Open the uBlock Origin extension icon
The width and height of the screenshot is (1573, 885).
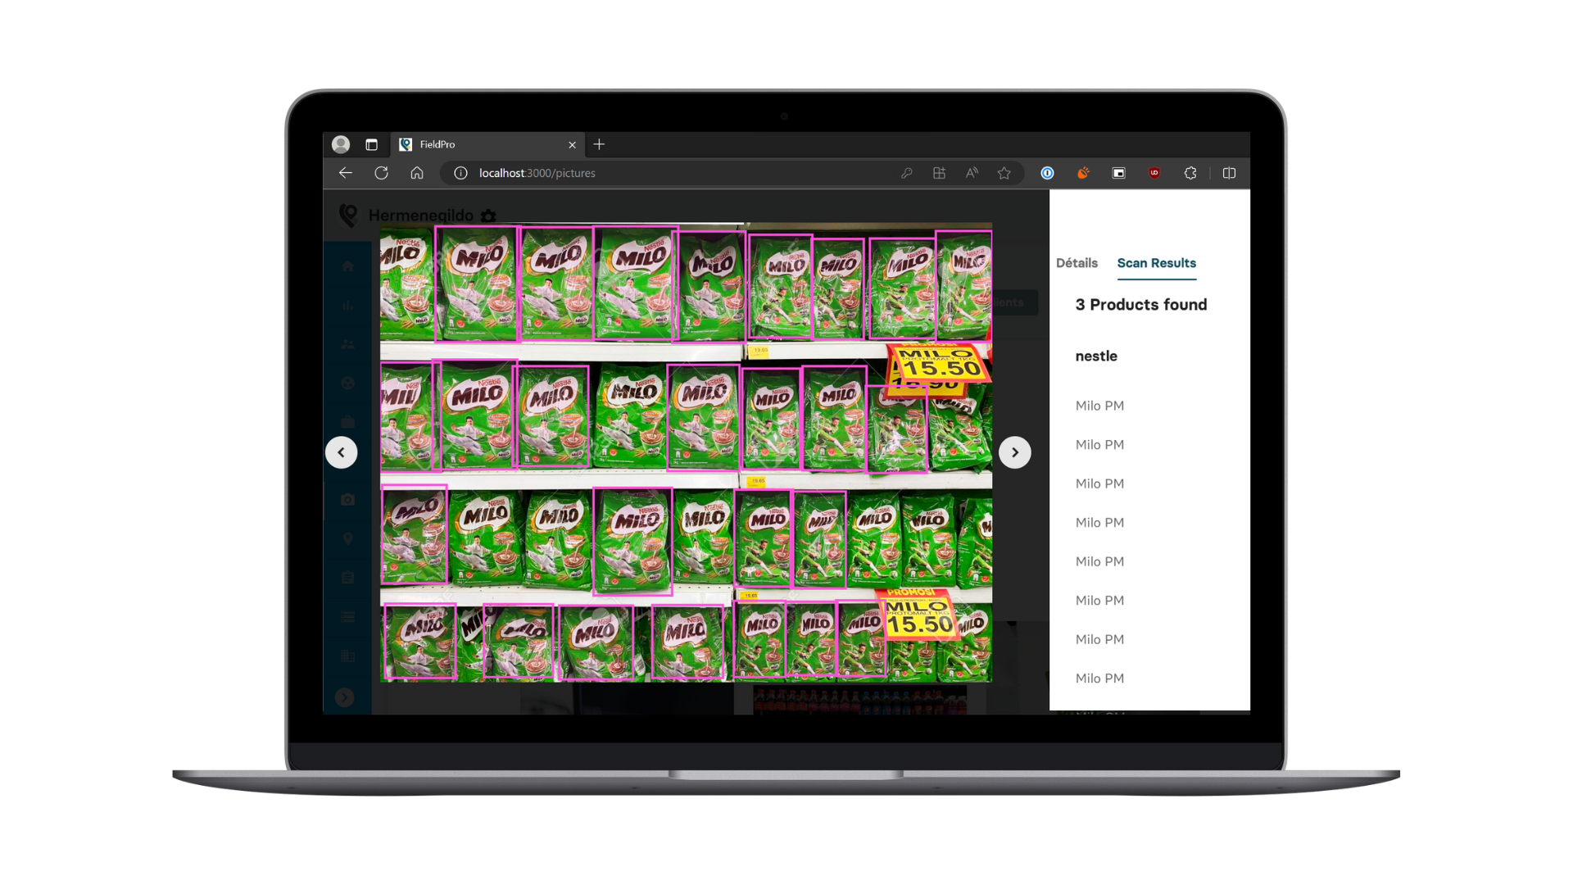1154,173
